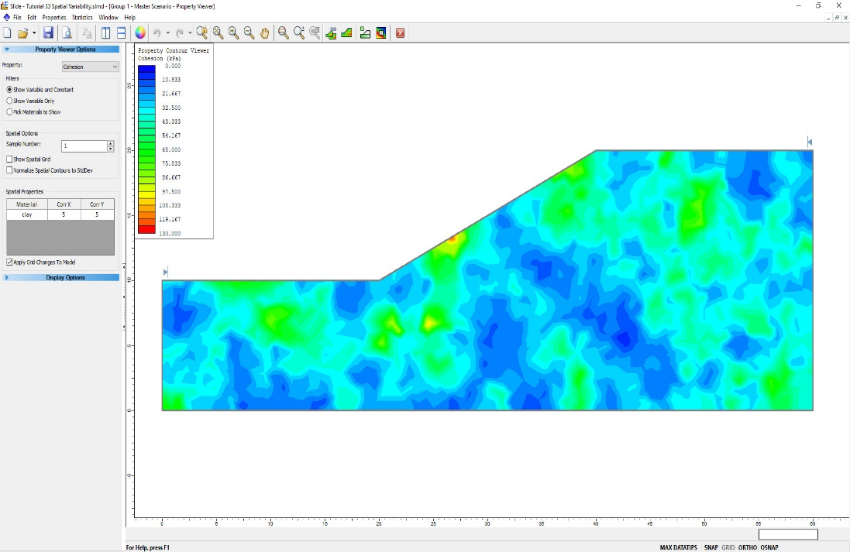Viewport: 850px width, 552px height.
Task: Click the Material column header
Action: click(x=27, y=204)
